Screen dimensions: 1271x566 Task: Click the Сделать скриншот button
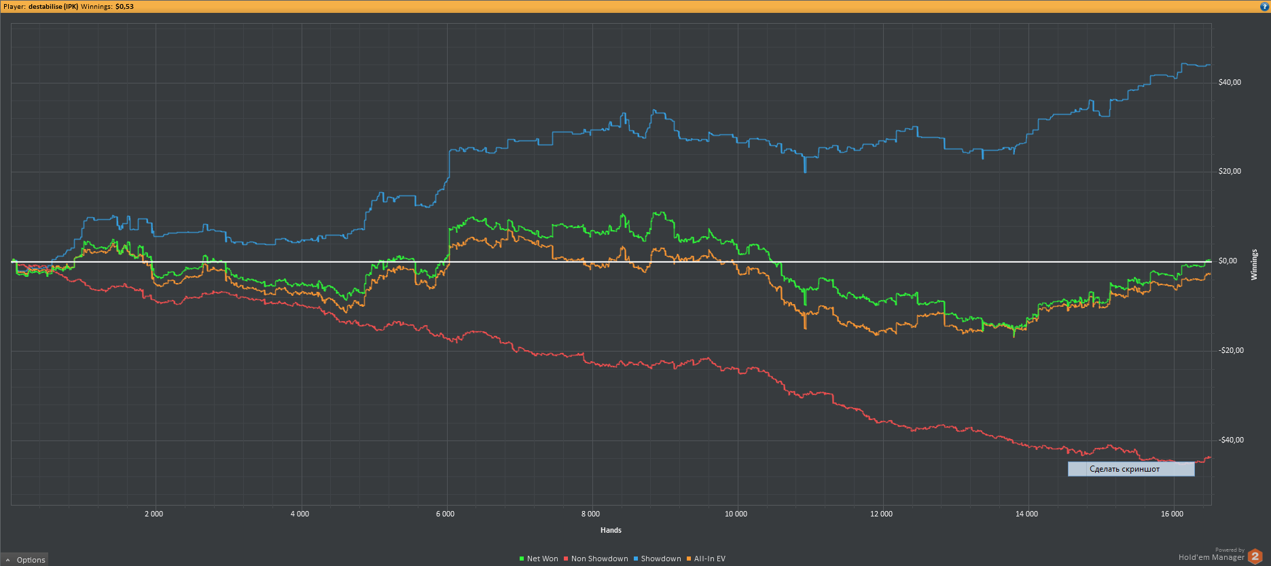[x=1131, y=469]
